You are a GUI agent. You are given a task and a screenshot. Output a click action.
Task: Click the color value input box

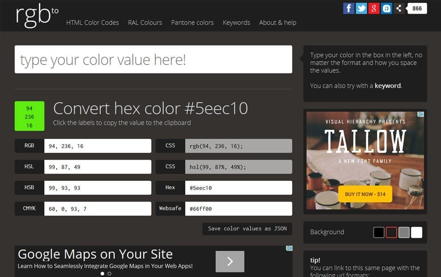153,59
